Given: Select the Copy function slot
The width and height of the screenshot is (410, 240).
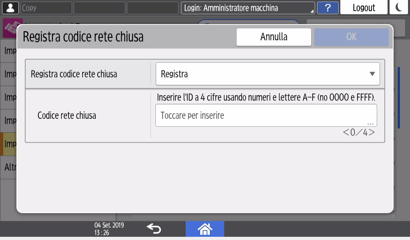Looking at the screenshot, I should coord(46,8).
